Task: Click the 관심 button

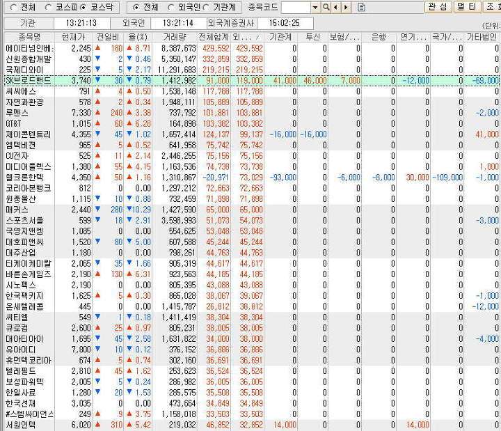Action: [x=438, y=7]
